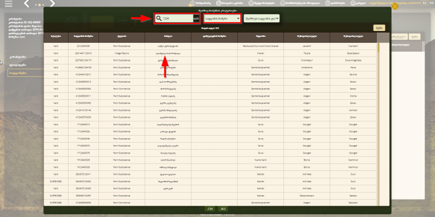The width and height of the screenshot is (435, 217).
Task: Select farm number 17123400010
Action: (x=83, y=125)
